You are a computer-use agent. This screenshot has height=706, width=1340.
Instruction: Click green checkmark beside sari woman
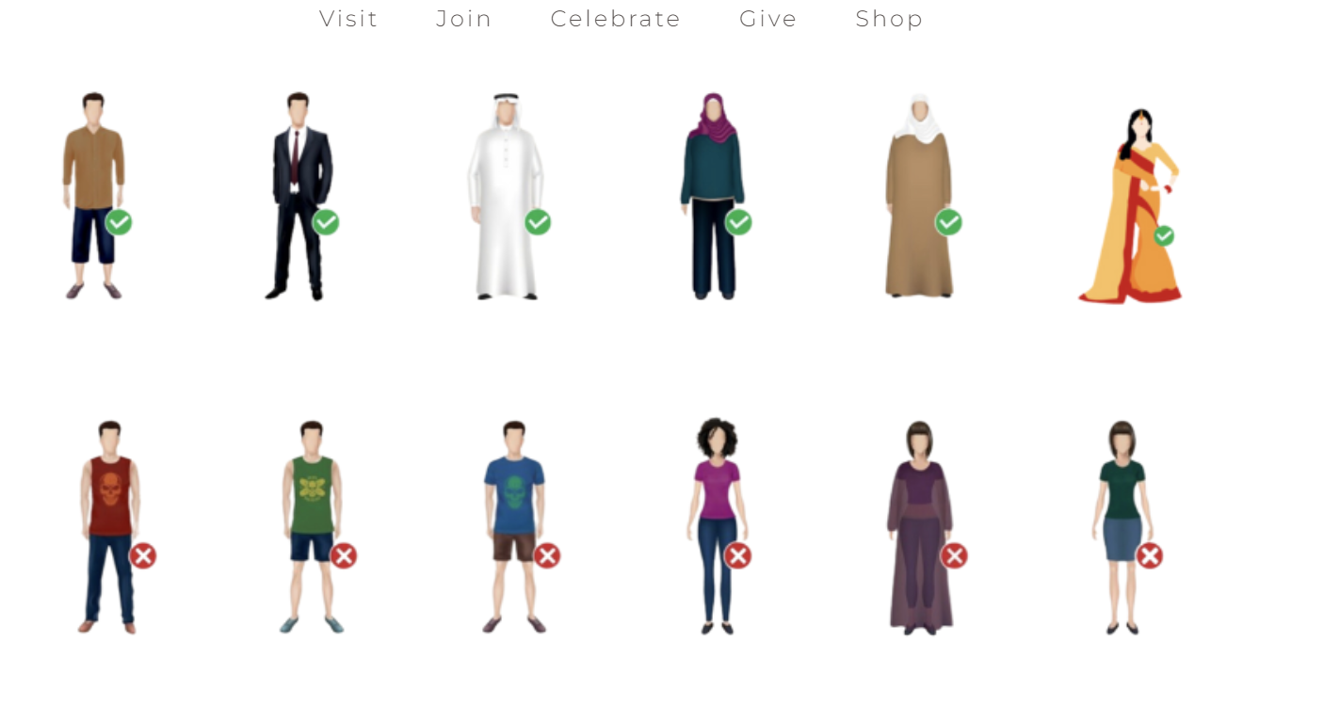[1164, 235]
